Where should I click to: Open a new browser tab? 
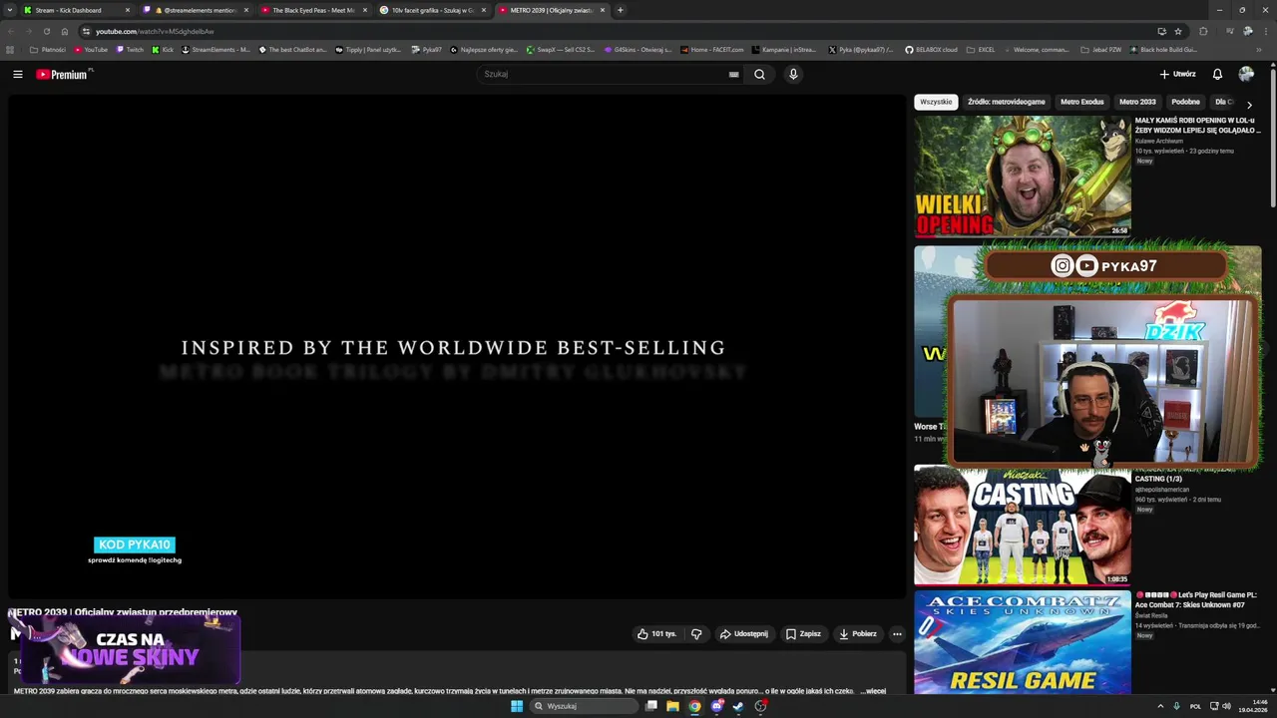pyautogui.click(x=621, y=10)
